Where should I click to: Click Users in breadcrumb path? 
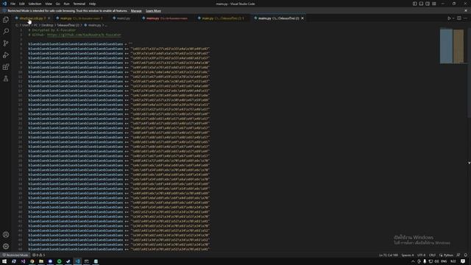[26, 25]
